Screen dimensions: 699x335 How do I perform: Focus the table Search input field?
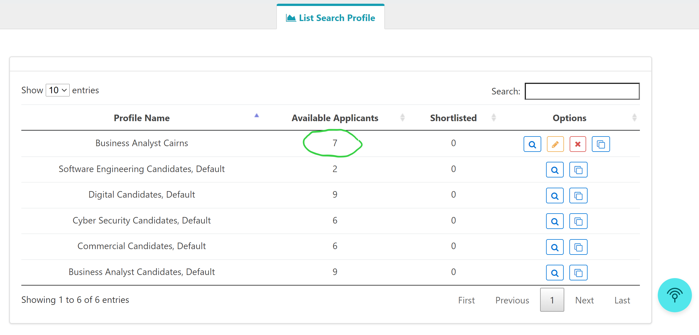[x=582, y=91]
